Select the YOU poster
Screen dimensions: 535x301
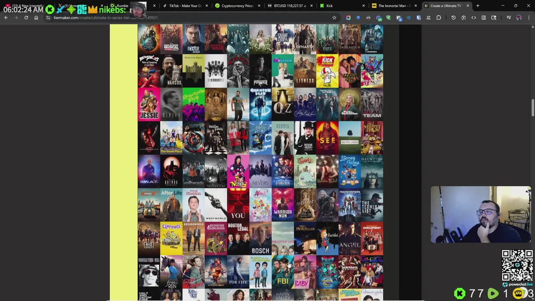238,205
